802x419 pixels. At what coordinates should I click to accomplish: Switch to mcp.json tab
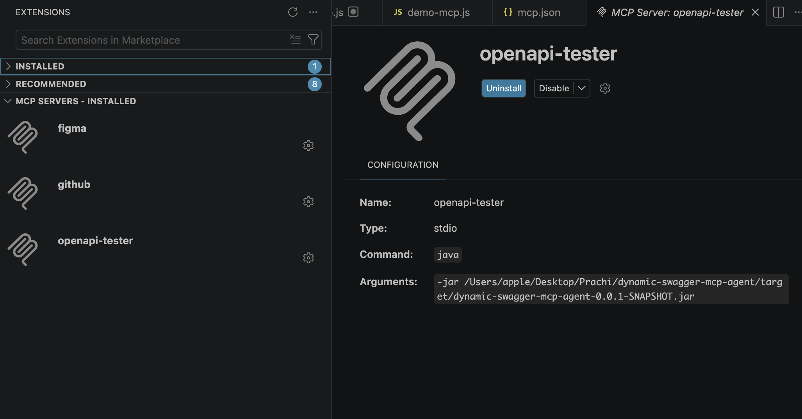point(539,12)
